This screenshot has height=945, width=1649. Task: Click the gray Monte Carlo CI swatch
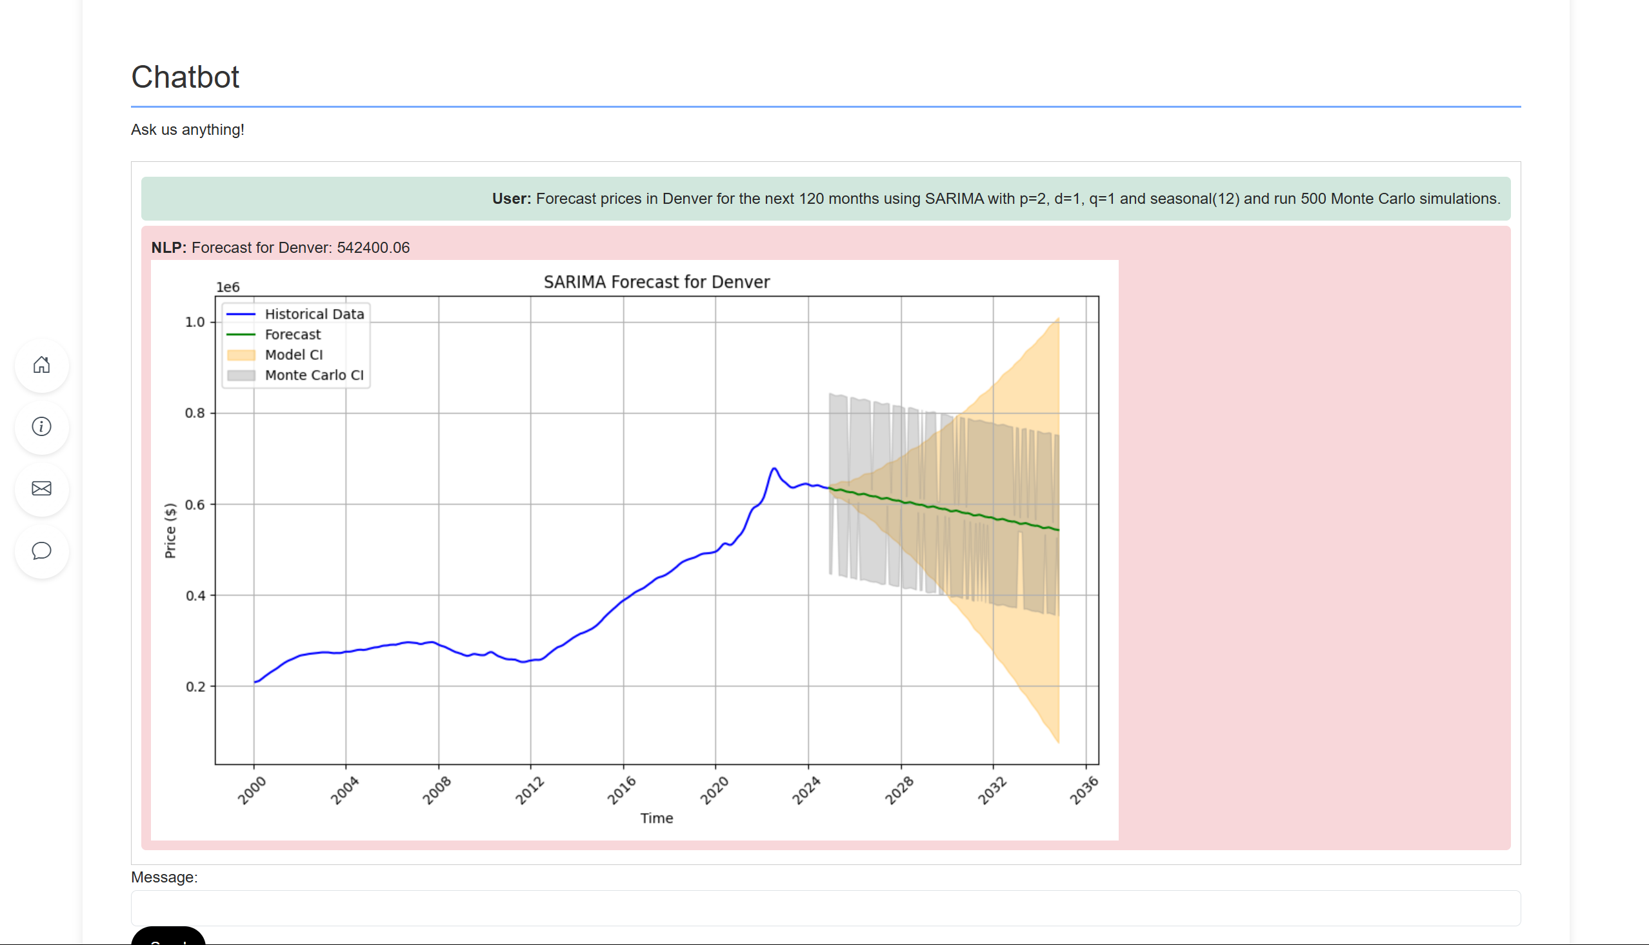241,375
